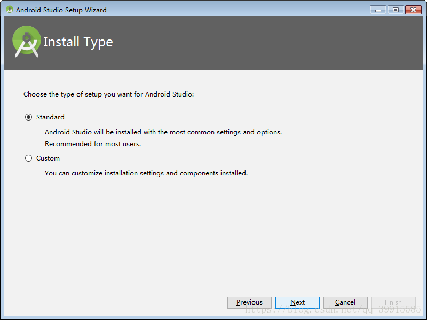Screen dimensions: 427x320
Task: Select the Standard install type radio button
Action: click(x=29, y=117)
